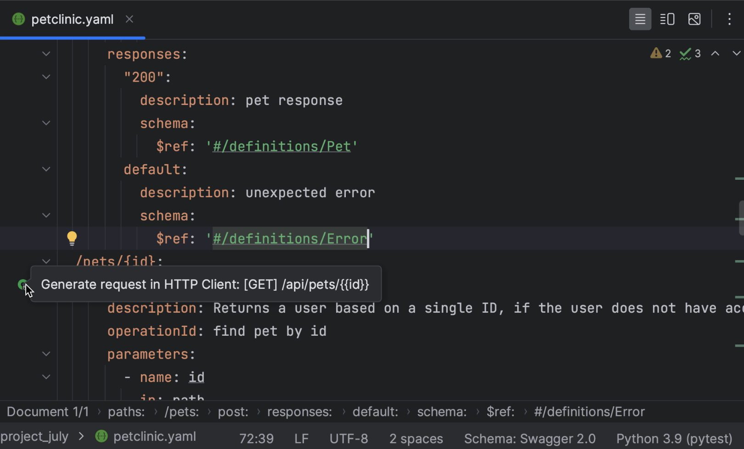Click the Python 3.9 (pytest) interpreter widget

coord(674,439)
